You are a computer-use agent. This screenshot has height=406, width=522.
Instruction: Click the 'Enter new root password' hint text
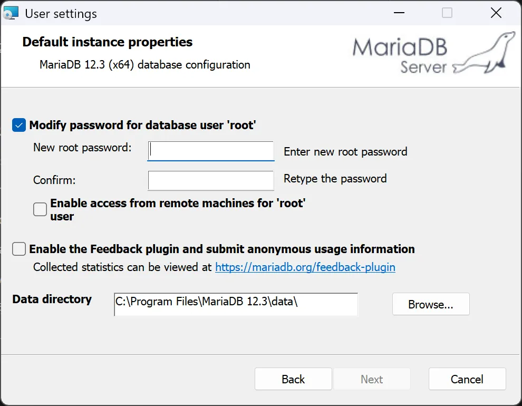pyautogui.click(x=345, y=152)
